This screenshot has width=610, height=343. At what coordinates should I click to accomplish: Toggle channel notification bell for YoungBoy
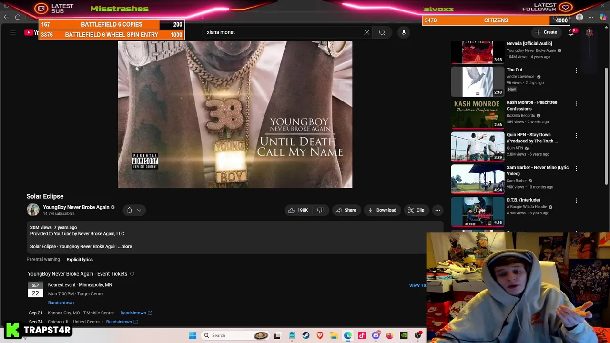point(130,210)
